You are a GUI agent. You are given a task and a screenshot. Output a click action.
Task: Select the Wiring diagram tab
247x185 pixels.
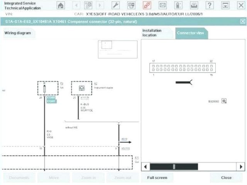tap(17, 33)
